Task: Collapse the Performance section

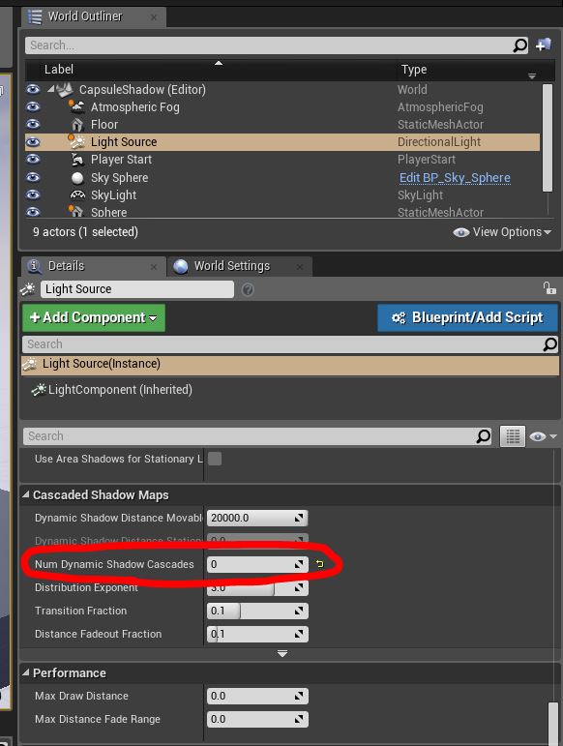Action: point(26,672)
